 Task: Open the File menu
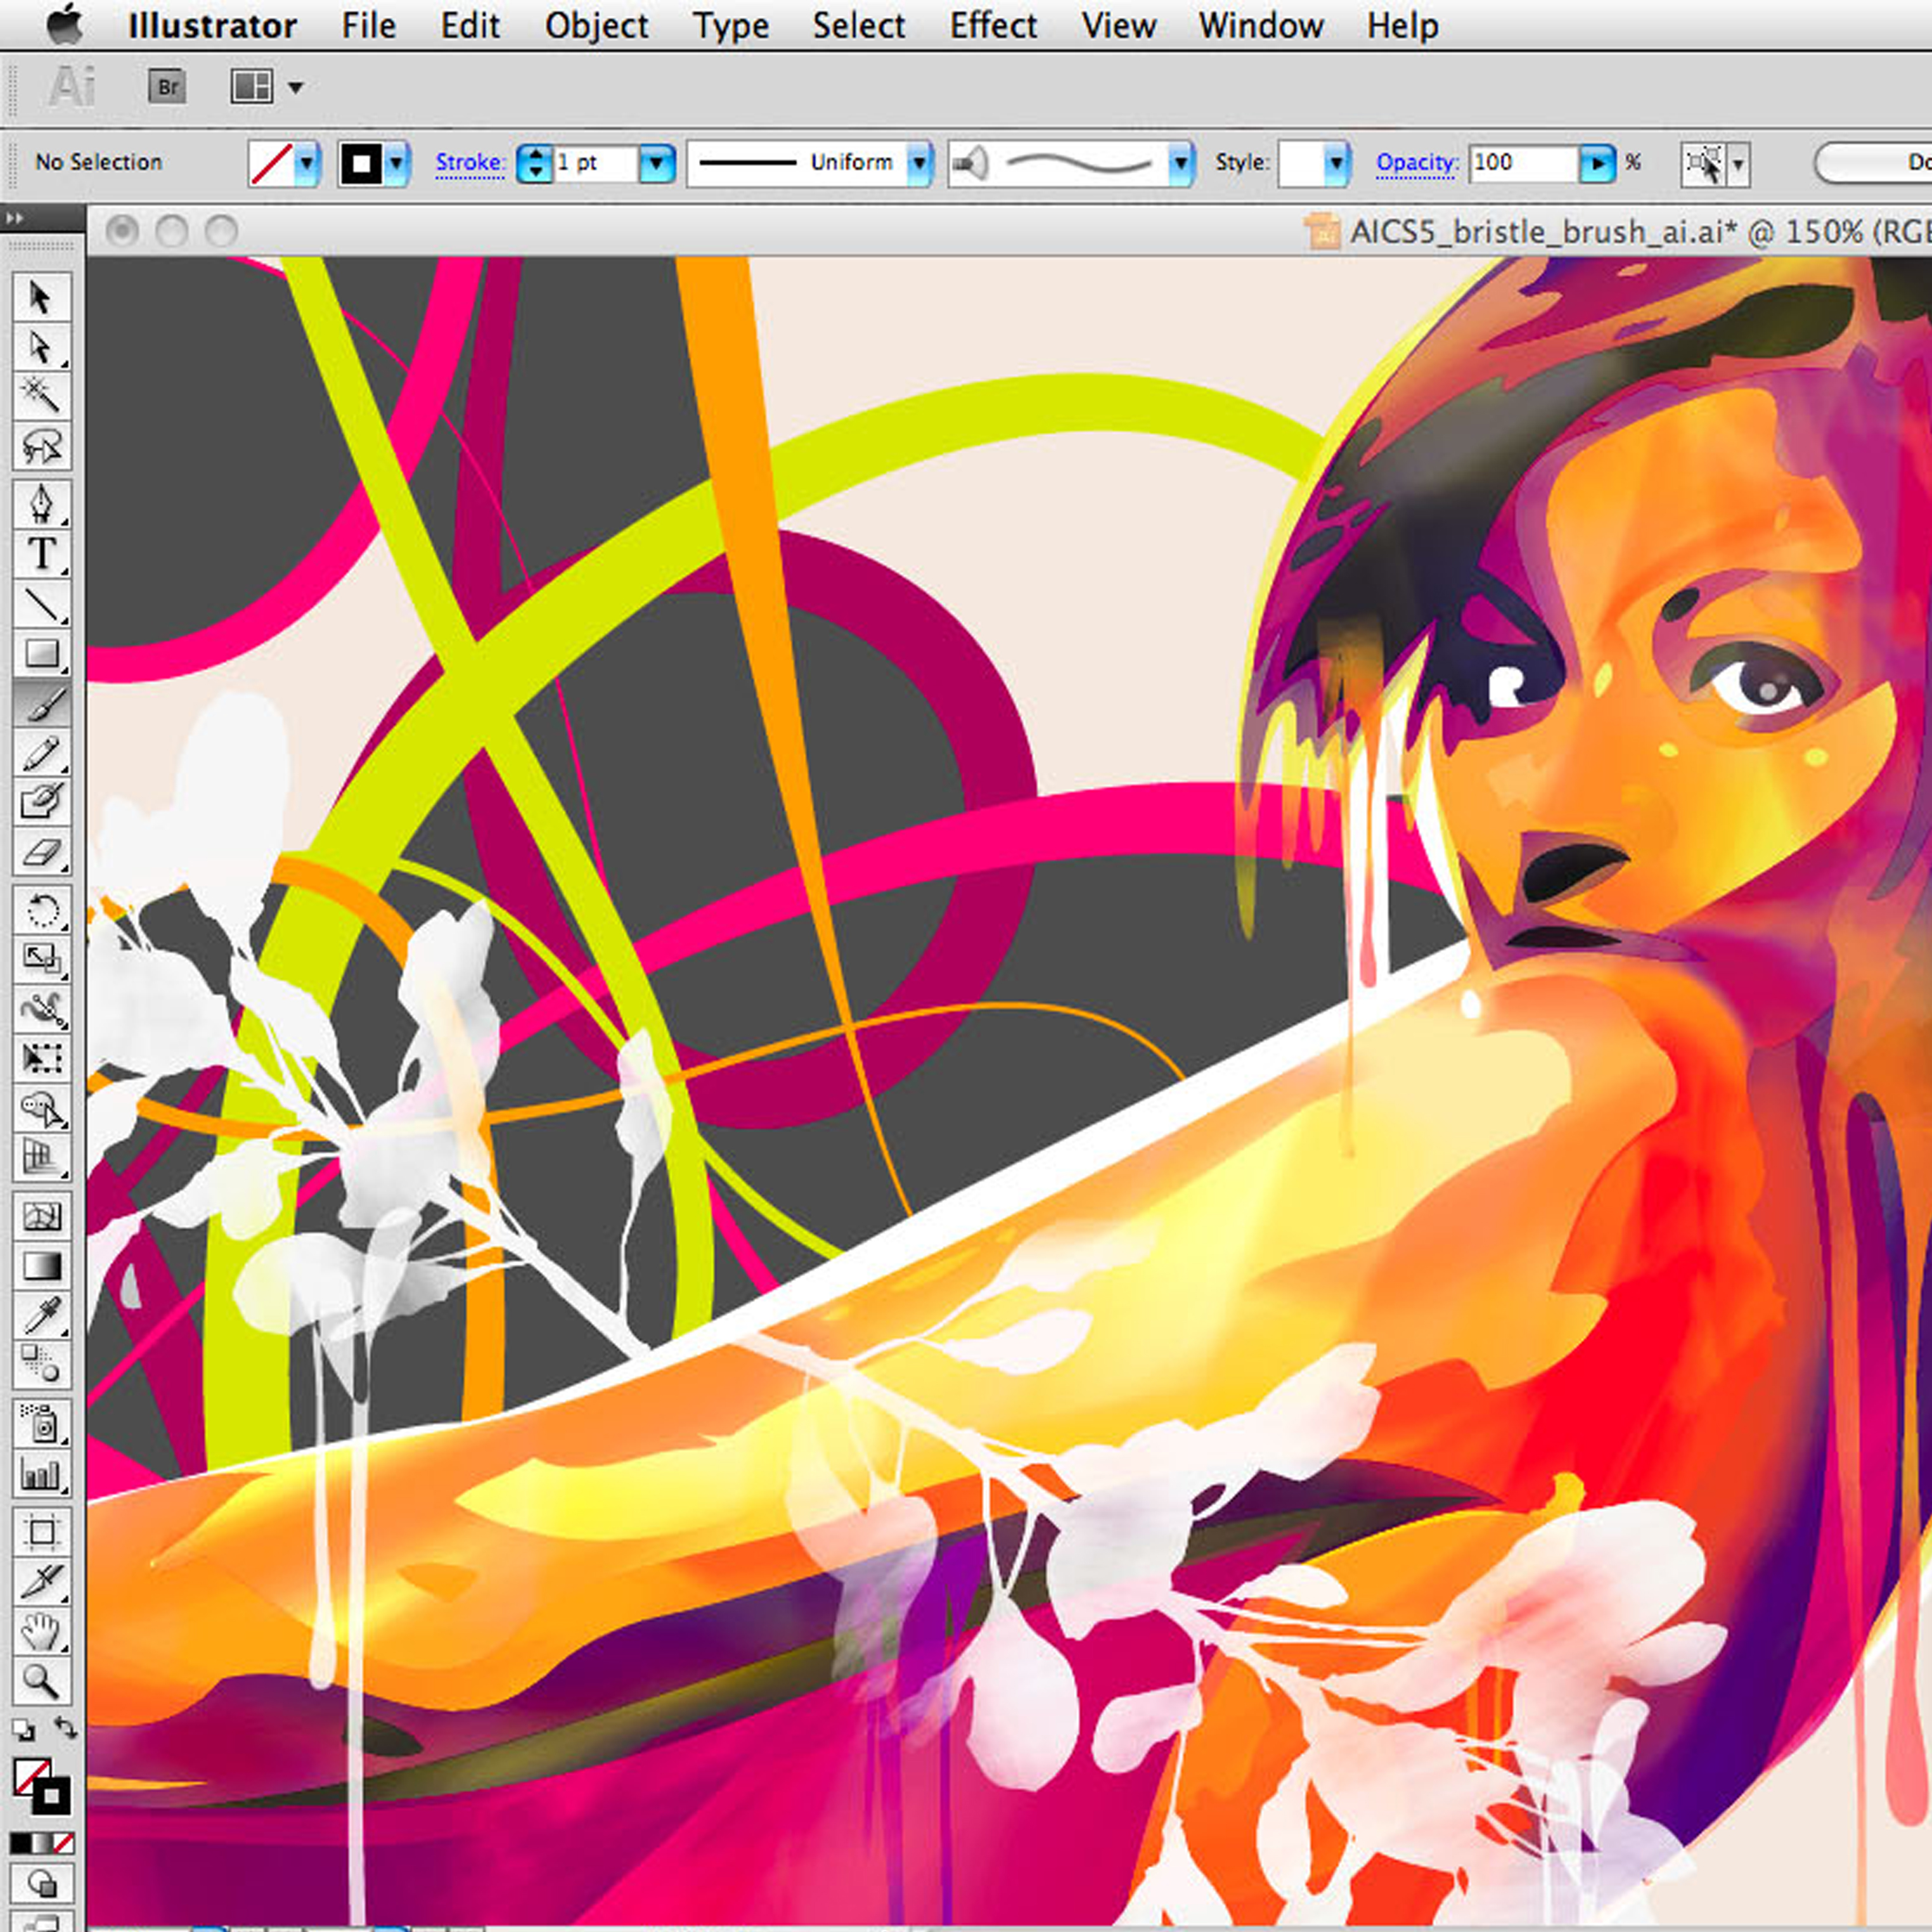tap(368, 26)
